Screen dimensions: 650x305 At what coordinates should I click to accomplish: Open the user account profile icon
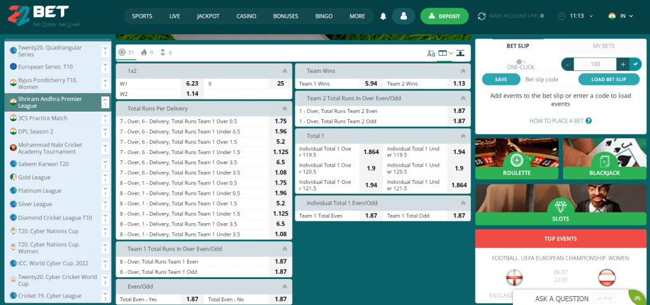403,16
